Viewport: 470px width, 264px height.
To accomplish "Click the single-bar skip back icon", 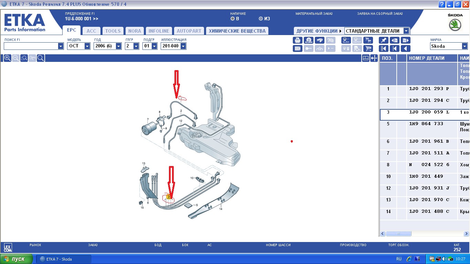I will (395, 48).
